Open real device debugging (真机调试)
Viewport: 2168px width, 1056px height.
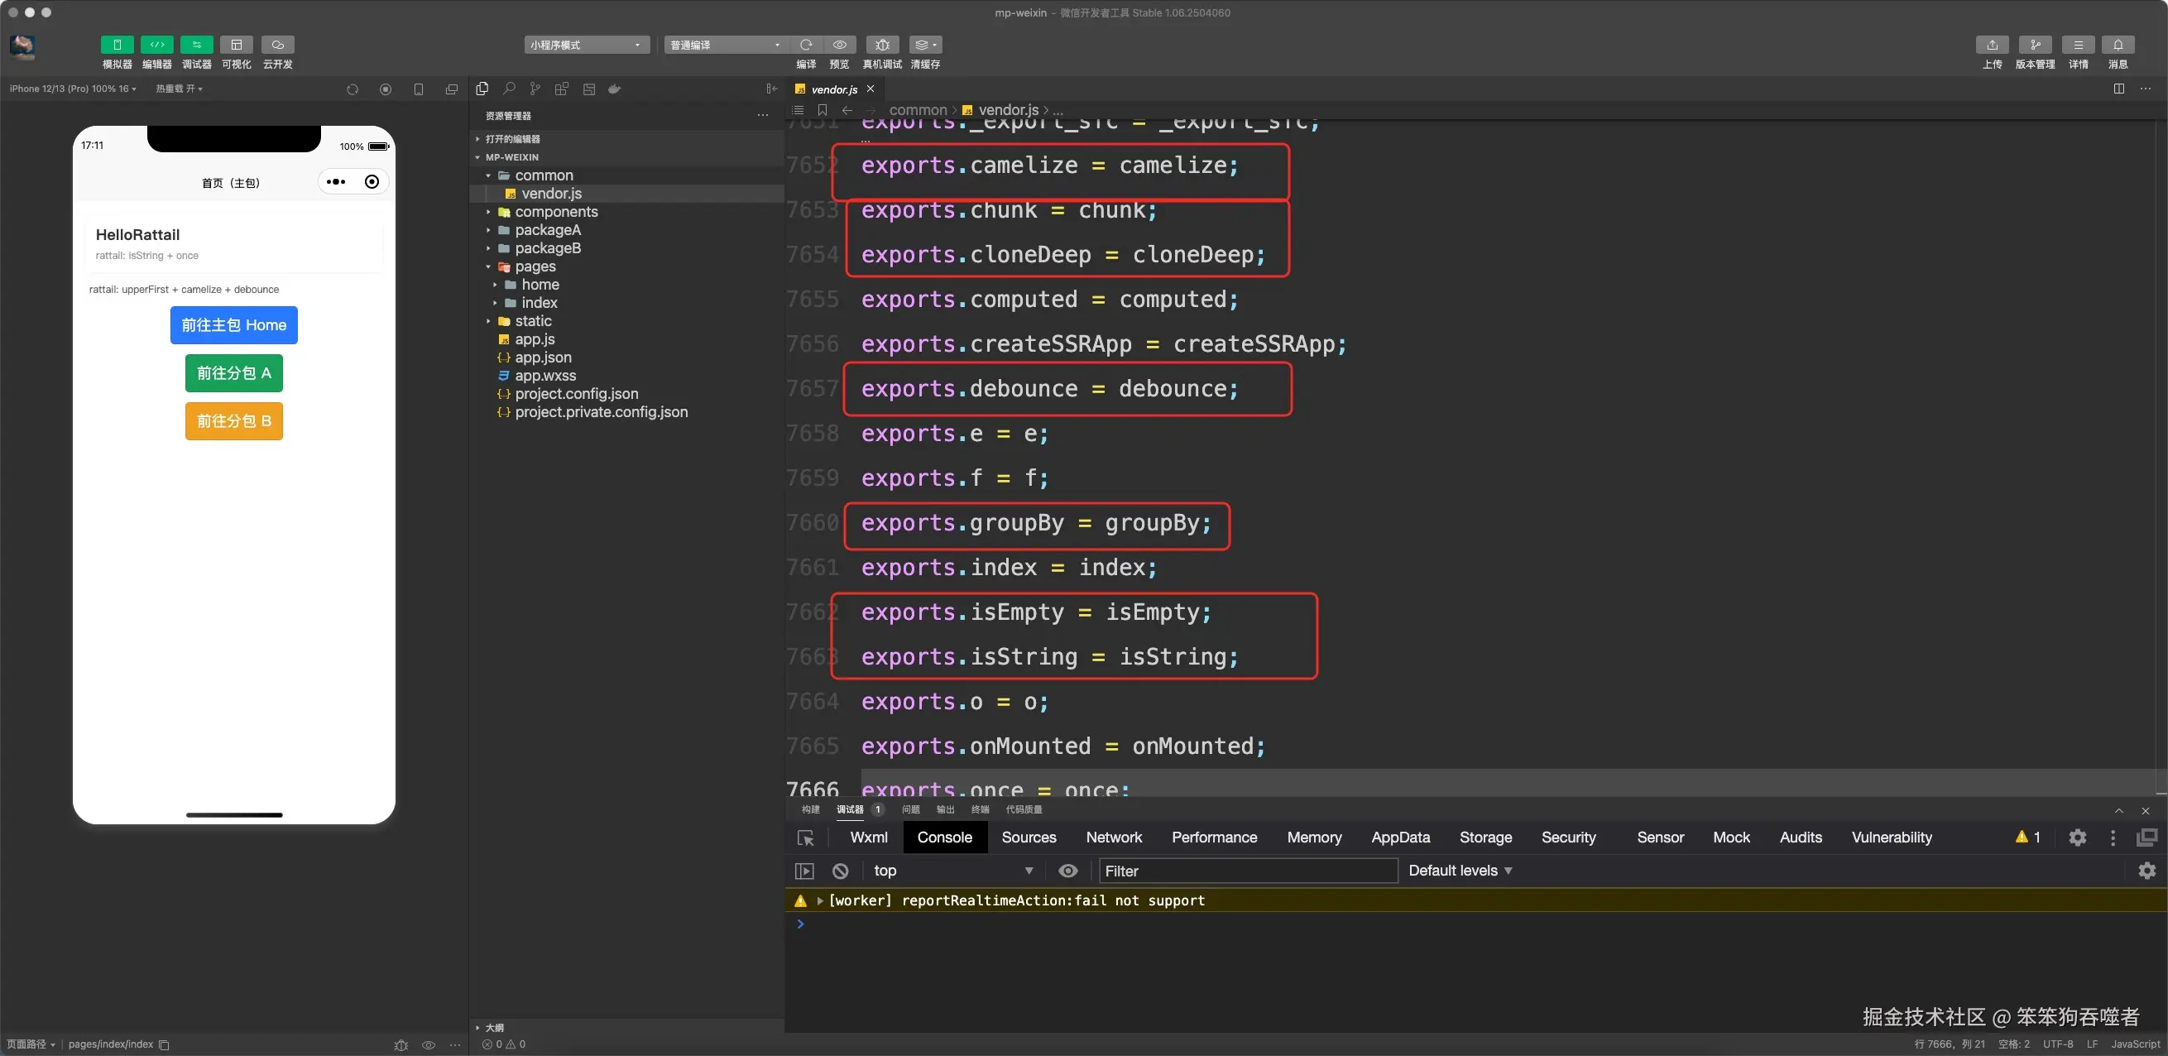pos(881,45)
